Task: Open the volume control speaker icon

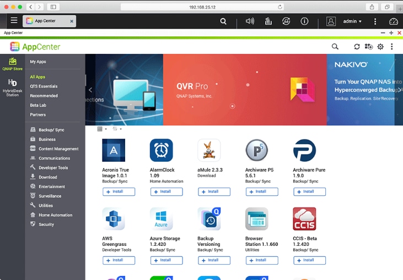Action: (250, 21)
